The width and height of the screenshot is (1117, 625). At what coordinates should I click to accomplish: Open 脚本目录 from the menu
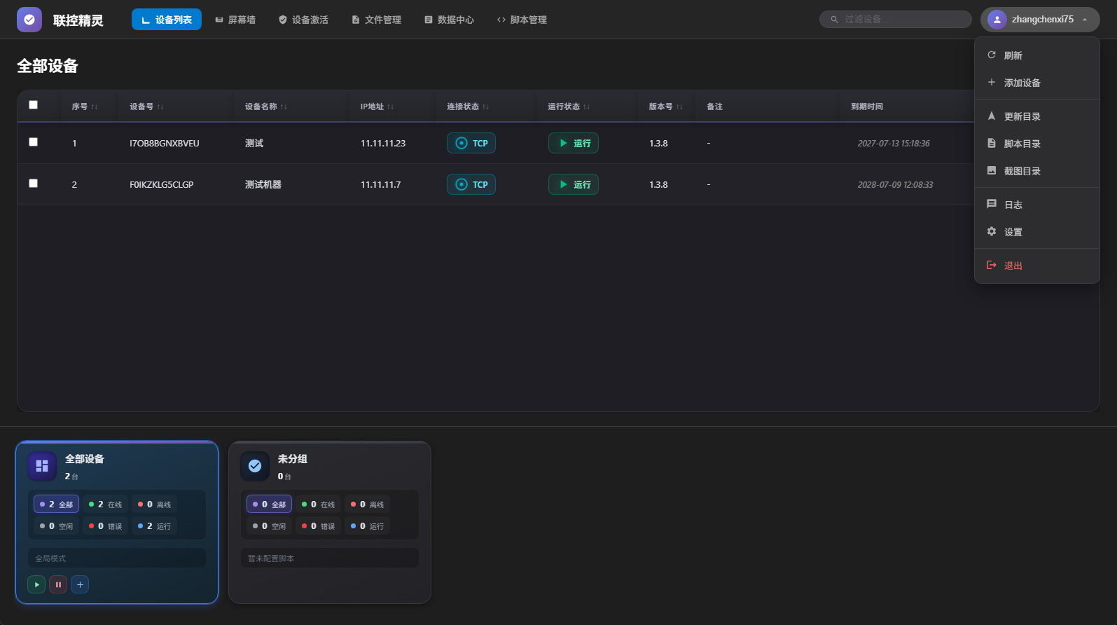pyautogui.click(x=1037, y=144)
